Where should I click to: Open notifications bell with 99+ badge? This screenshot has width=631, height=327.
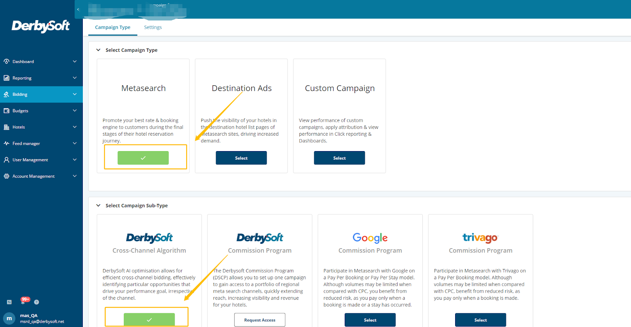(24, 301)
